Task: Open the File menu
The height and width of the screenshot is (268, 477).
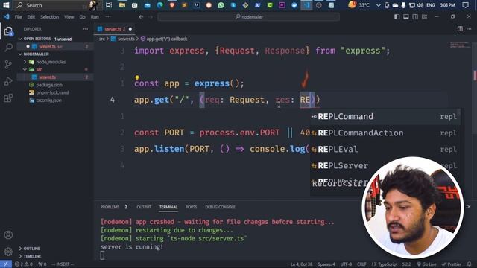Action: point(18,17)
